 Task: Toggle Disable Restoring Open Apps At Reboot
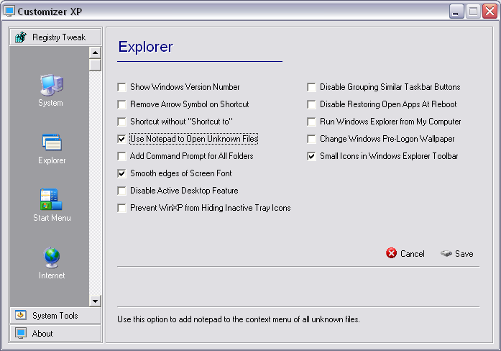[x=311, y=104]
